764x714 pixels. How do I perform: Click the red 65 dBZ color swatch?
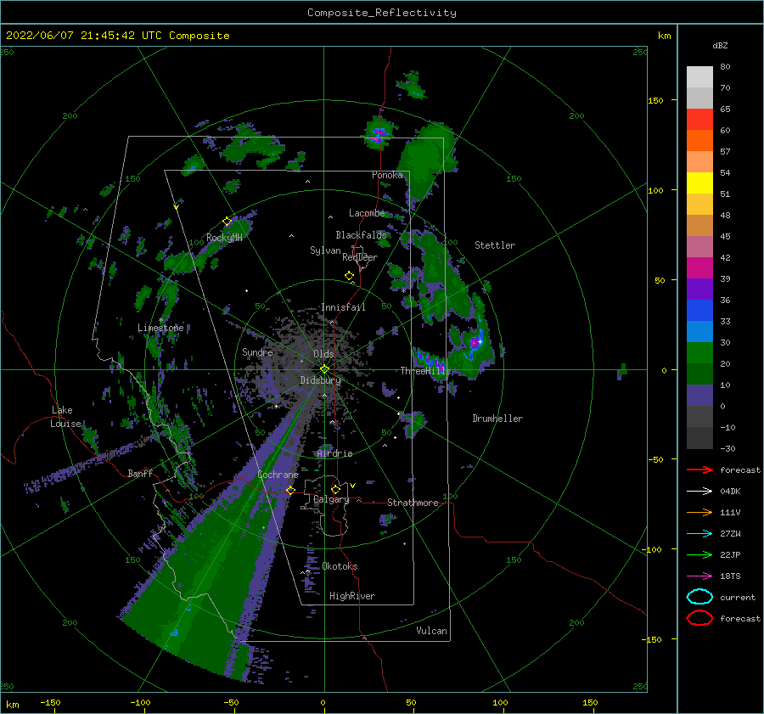tap(699, 120)
